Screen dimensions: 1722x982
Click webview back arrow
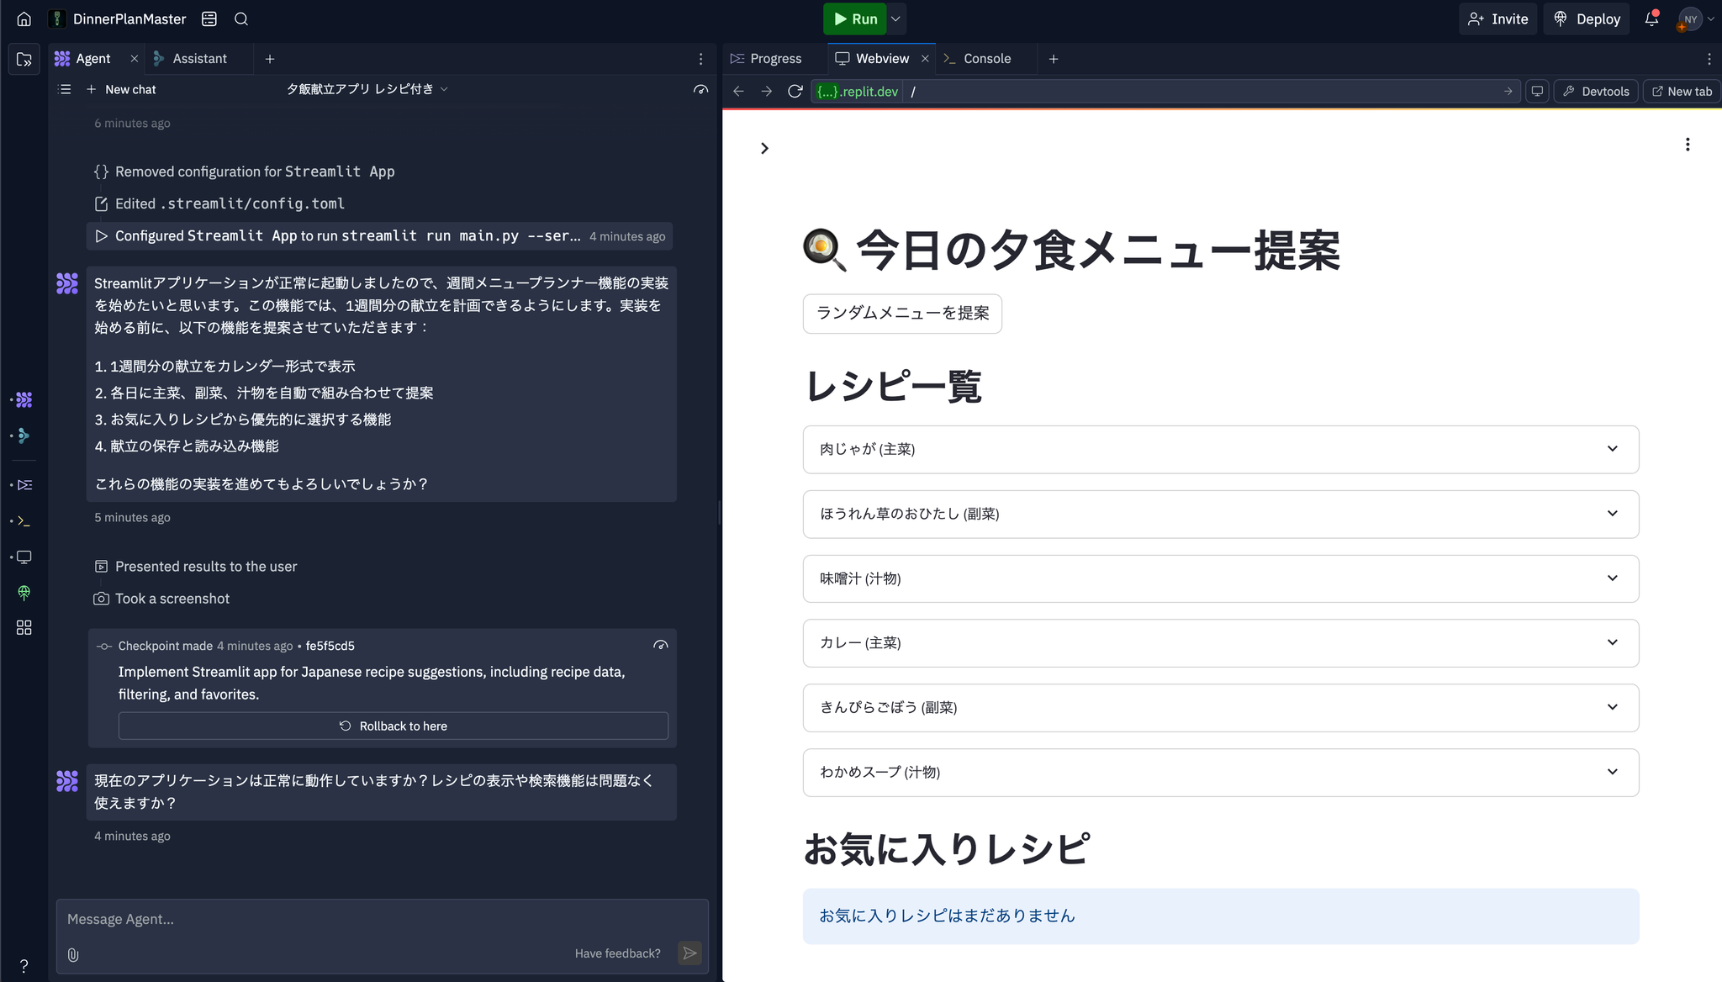pyautogui.click(x=738, y=91)
